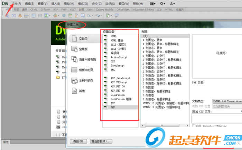Viewport: 242px width, 150px height.
Task: Click the icon beside CSS page type
Action: coord(106,62)
